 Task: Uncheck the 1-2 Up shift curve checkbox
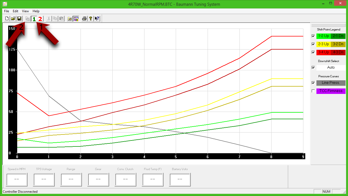coord(313,36)
